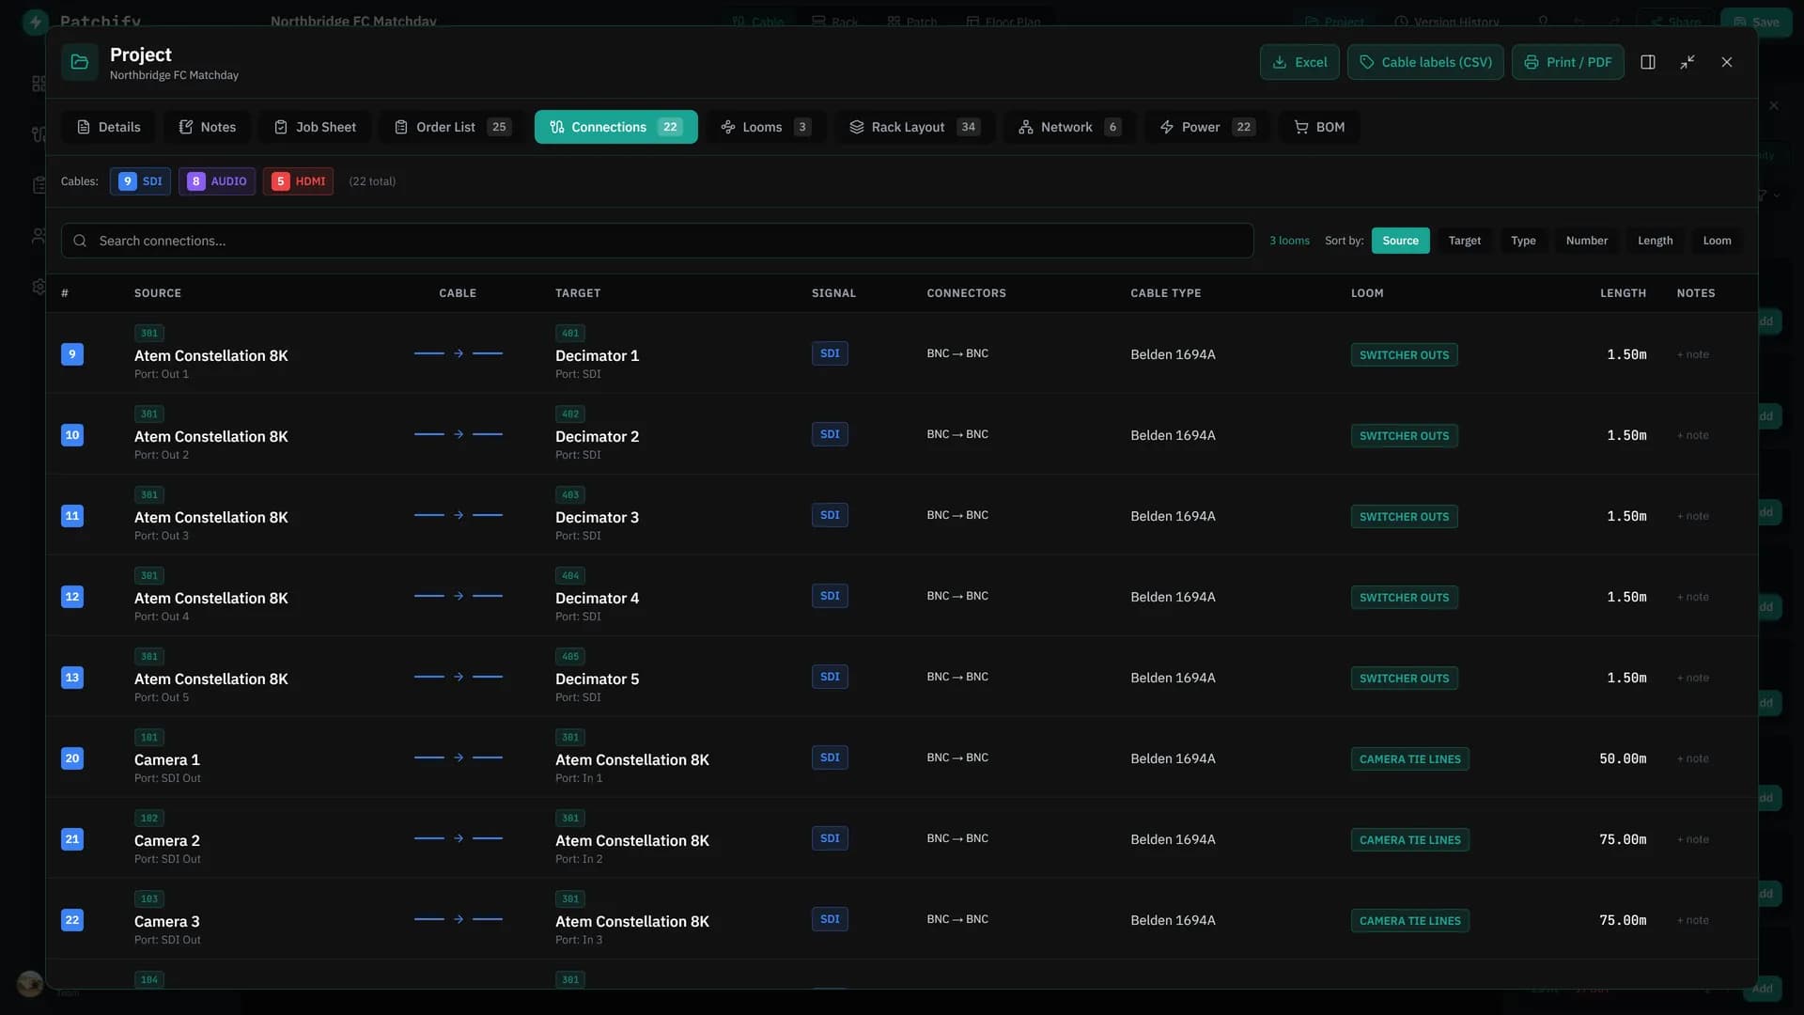Toggle side panel layout icon

click(x=1648, y=62)
